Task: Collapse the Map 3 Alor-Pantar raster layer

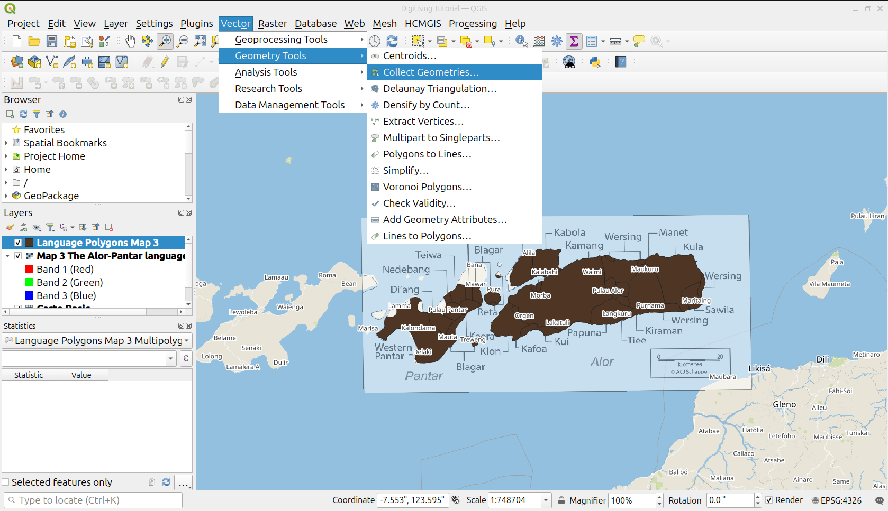Action: [x=7, y=256]
